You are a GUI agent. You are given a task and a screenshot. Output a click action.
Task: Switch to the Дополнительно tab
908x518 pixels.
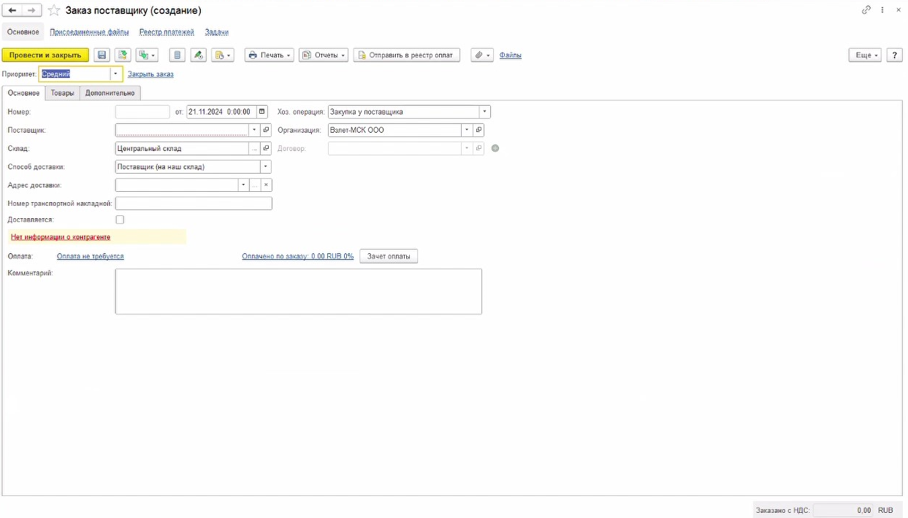tap(110, 93)
